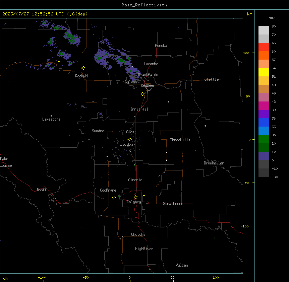
Task: Select the yellow diamond marker below Olds
Action: click(x=130, y=140)
